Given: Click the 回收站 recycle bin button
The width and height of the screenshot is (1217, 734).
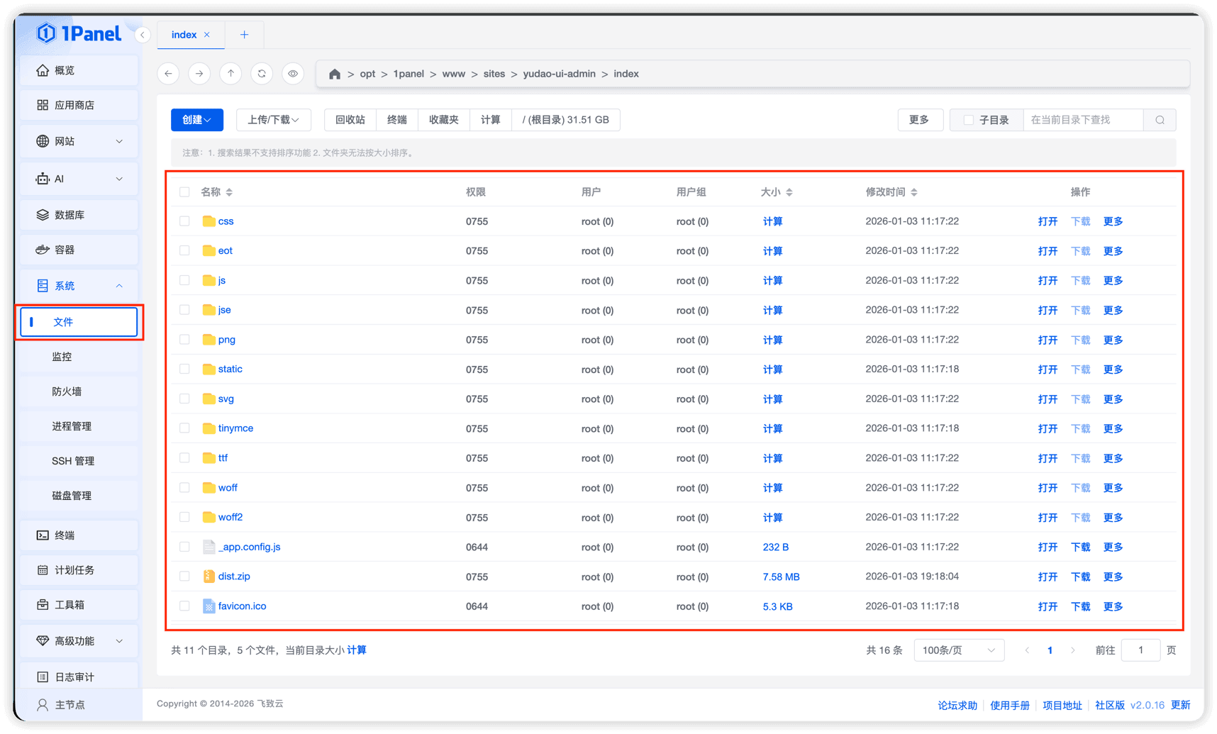Looking at the screenshot, I should click(x=350, y=120).
